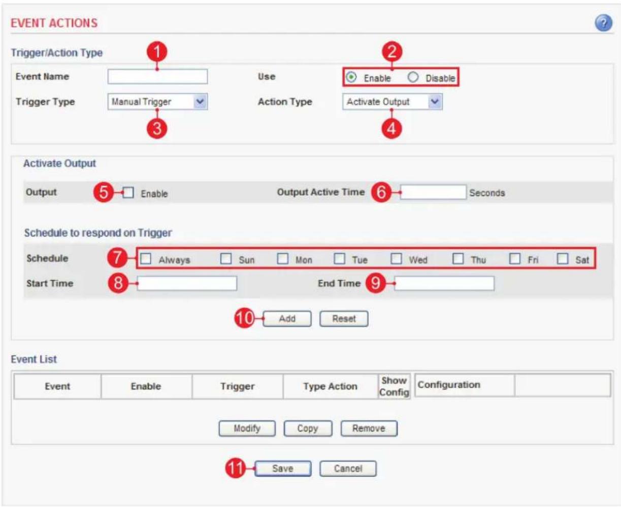Select the Enable radio button for Use
The width and height of the screenshot is (621, 507).
click(x=350, y=78)
